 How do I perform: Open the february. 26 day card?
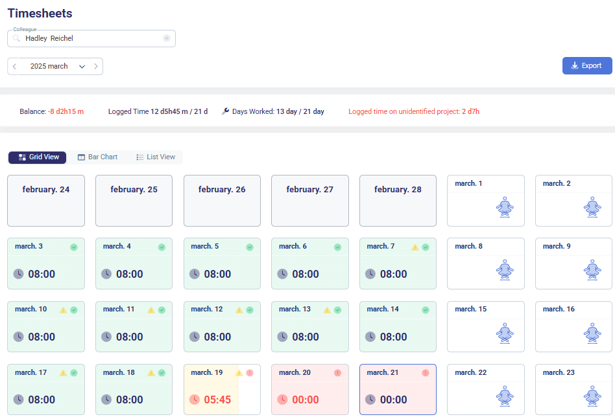pos(222,201)
